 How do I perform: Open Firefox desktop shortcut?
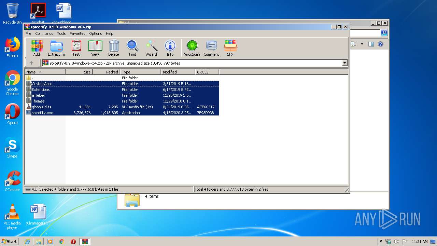coord(12,47)
